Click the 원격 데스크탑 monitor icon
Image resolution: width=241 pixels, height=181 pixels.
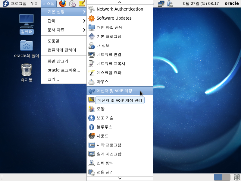[x=92, y=154]
